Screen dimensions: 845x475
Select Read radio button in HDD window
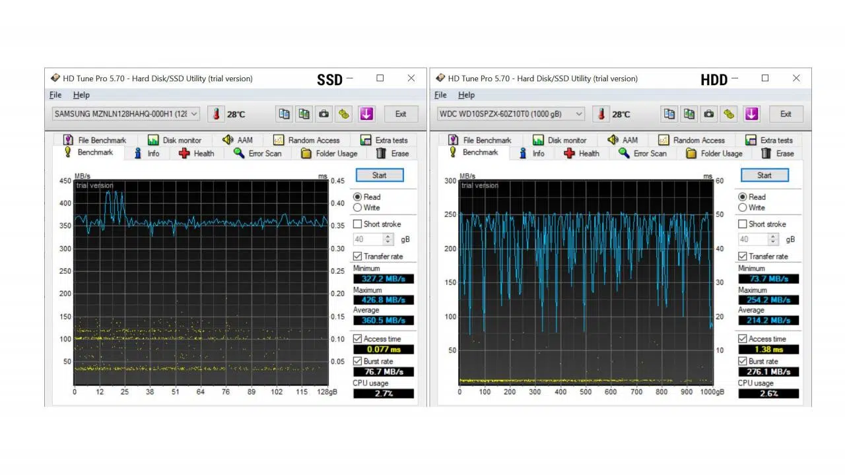[742, 197]
